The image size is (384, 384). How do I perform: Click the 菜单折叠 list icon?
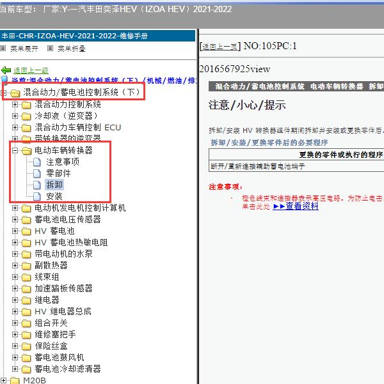coord(50,49)
